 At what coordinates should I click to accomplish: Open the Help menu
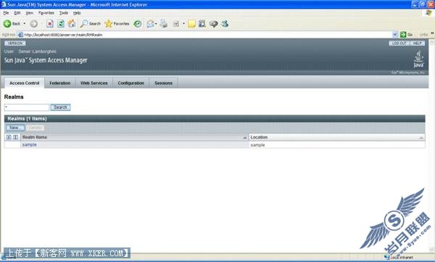pos(77,13)
